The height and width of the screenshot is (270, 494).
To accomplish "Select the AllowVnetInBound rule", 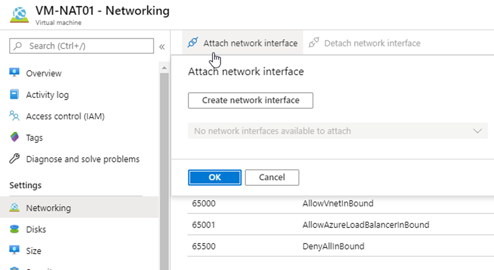I will tap(338, 203).
